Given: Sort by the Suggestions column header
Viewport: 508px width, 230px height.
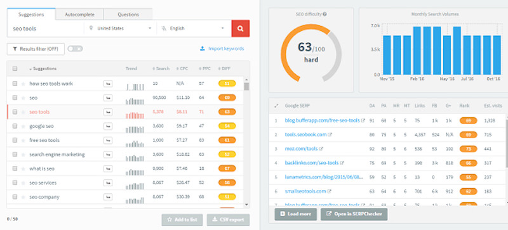Looking at the screenshot, I should point(43,68).
